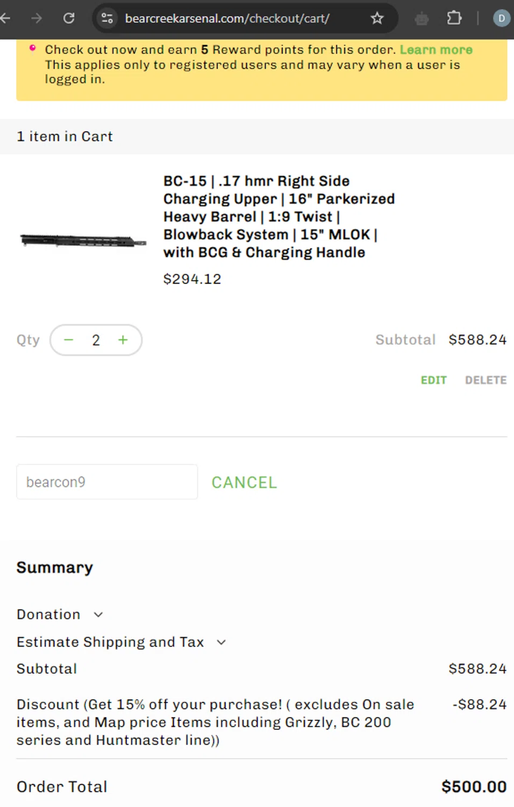The height and width of the screenshot is (807, 514).
Task: Bookmark this page with the star icon
Action: coord(377,18)
